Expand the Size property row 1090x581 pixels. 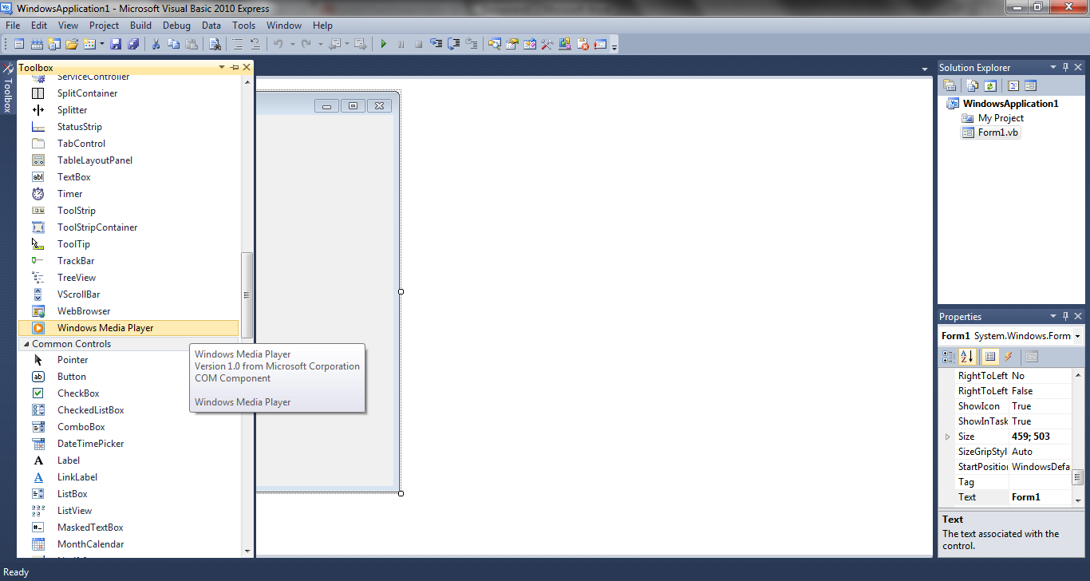[x=948, y=437]
